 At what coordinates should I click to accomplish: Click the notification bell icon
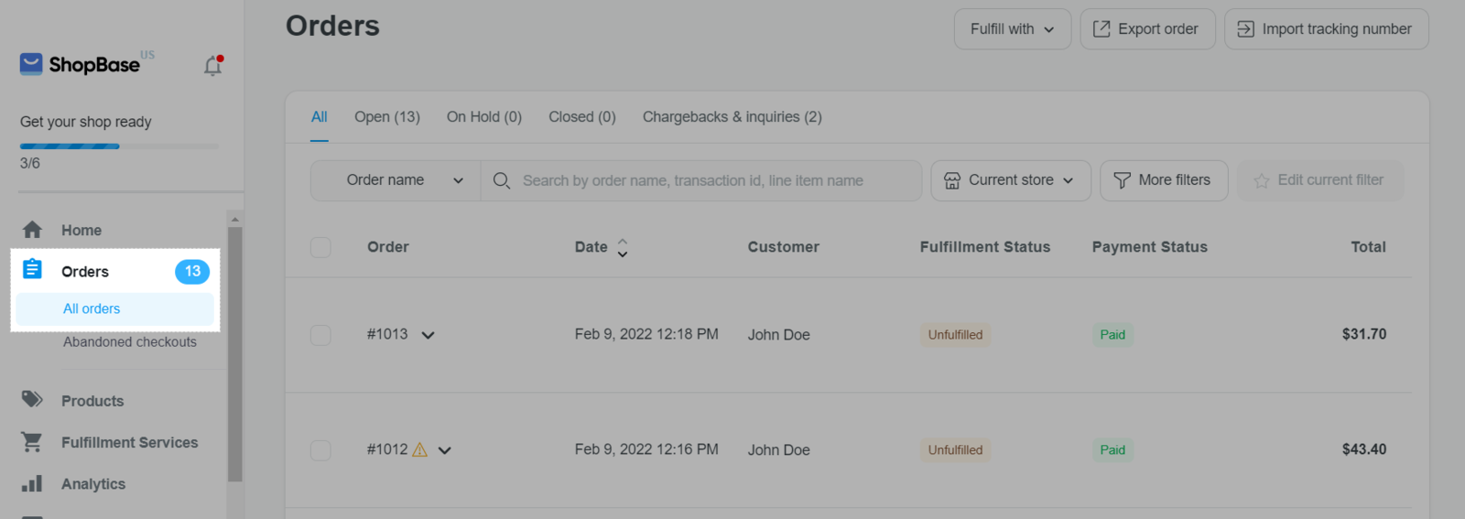point(212,66)
